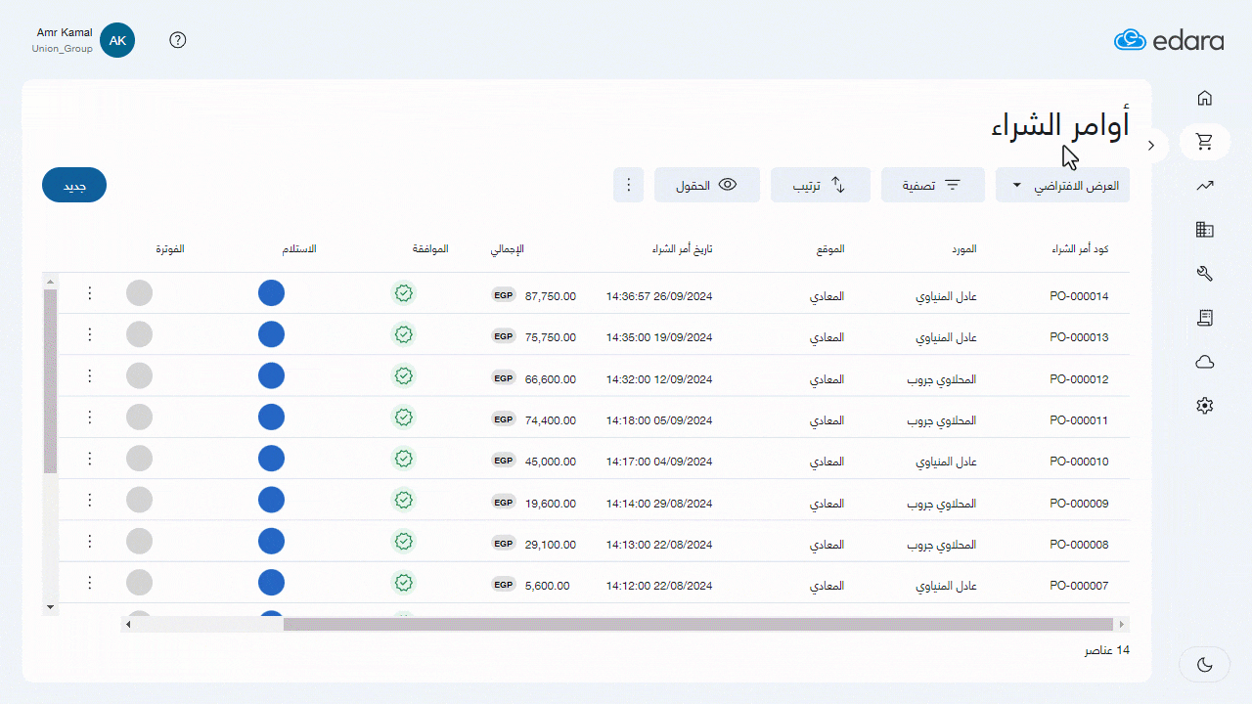
Task: Select date 14:17:00 04/09/2024 cell
Action: click(659, 462)
